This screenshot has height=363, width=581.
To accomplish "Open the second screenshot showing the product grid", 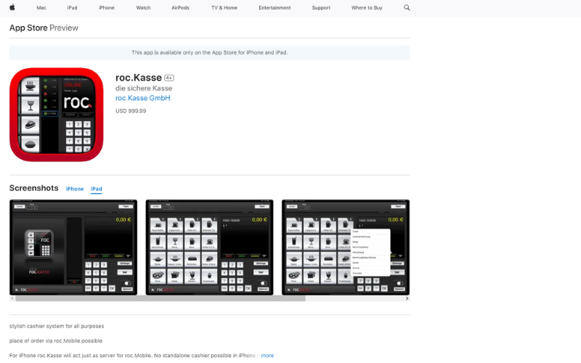I will point(209,248).
